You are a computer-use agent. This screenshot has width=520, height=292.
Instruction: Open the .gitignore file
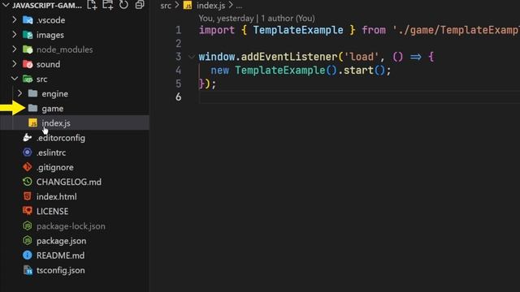(55, 168)
